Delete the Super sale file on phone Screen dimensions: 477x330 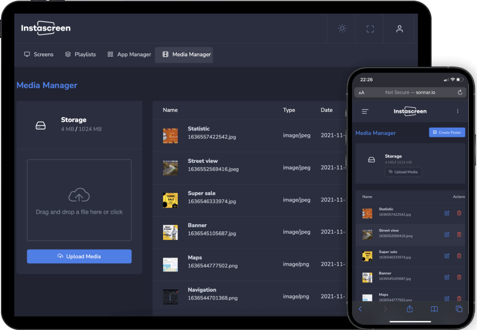click(x=459, y=256)
